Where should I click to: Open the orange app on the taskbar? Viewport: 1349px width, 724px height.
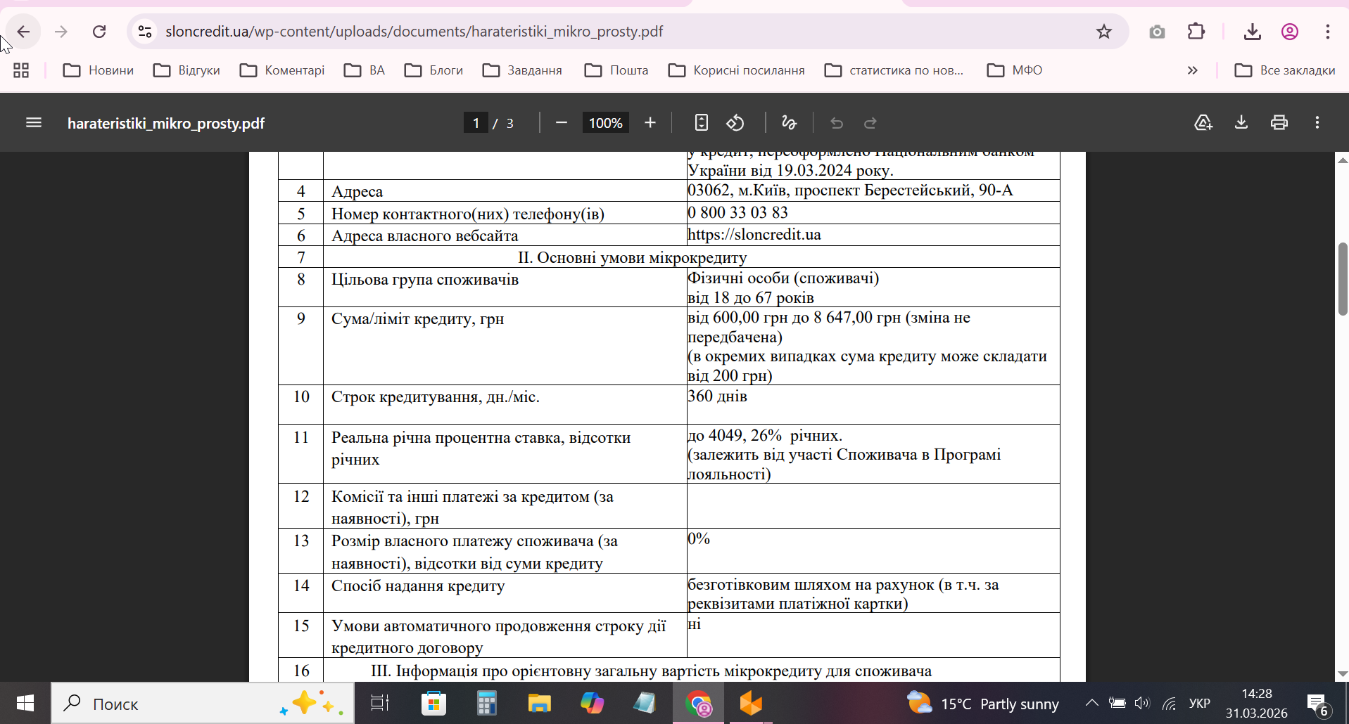coord(751,703)
